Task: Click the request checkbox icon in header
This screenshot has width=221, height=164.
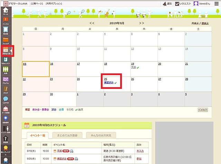Action: (177, 4)
